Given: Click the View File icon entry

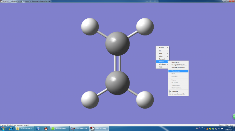Looking at the screenshot, I should pos(174,91).
